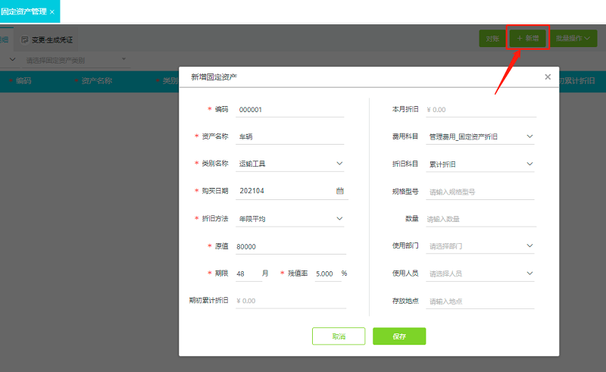This screenshot has width=606, height=372.
Task: Click the 数量 input field
Action: tap(481, 219)
